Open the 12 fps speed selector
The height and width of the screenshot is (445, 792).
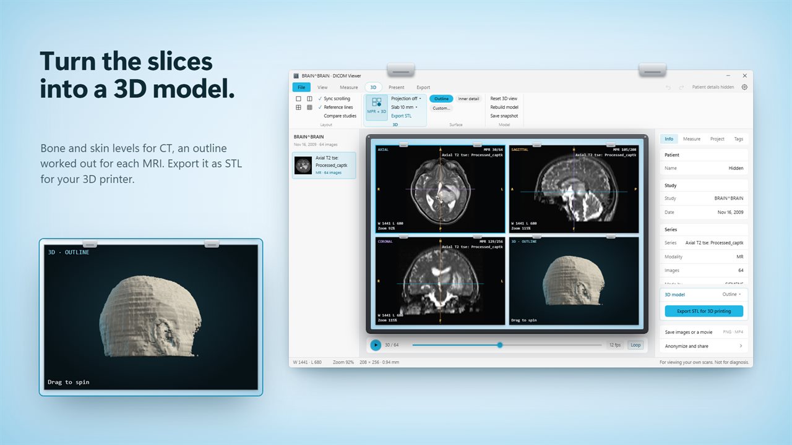[x=614, y=345]
